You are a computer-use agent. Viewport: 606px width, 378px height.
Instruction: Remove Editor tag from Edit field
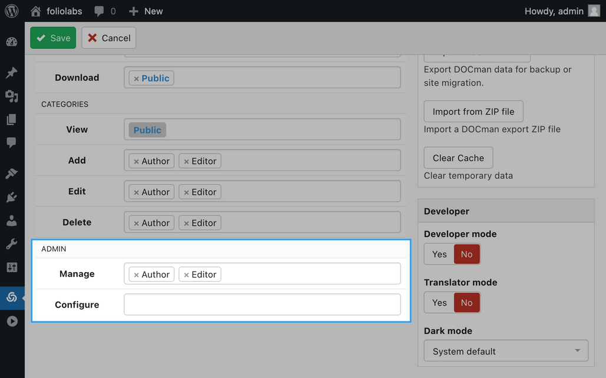(x=186, y=192)
